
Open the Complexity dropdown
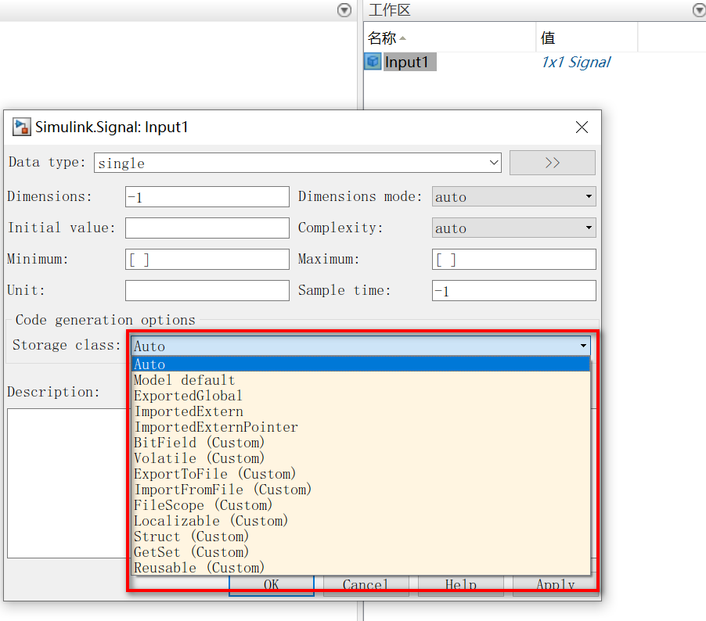tap(513, 228)
